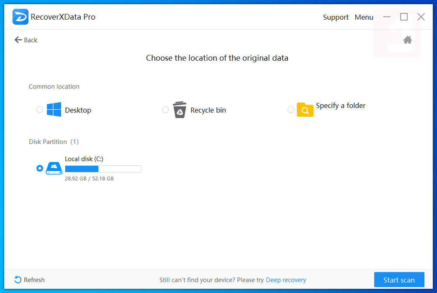
Task: Minimize the RecoverXData window
Action: (x=387, y=17)
